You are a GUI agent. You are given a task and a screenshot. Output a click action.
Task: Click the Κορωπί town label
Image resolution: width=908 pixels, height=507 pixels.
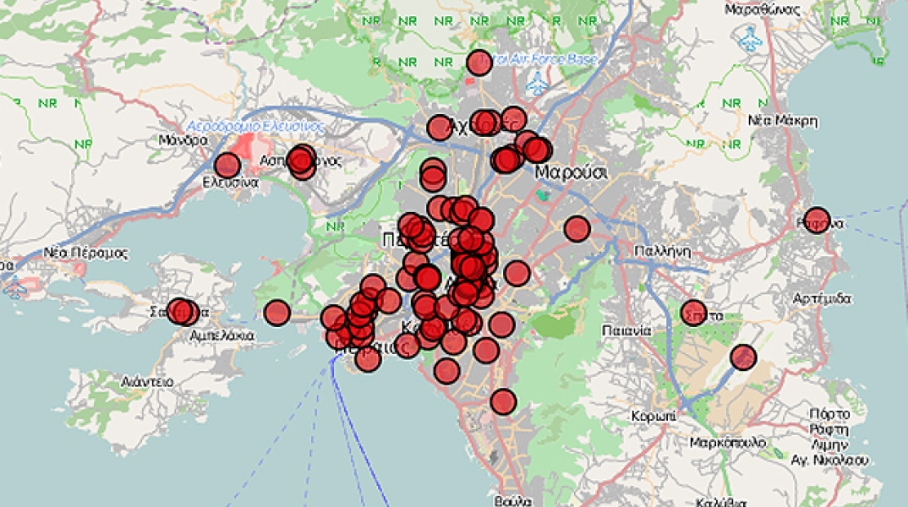click(x=653, y=417)
